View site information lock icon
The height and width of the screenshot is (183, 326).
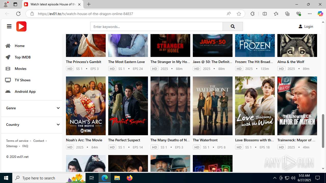[32, 14]
